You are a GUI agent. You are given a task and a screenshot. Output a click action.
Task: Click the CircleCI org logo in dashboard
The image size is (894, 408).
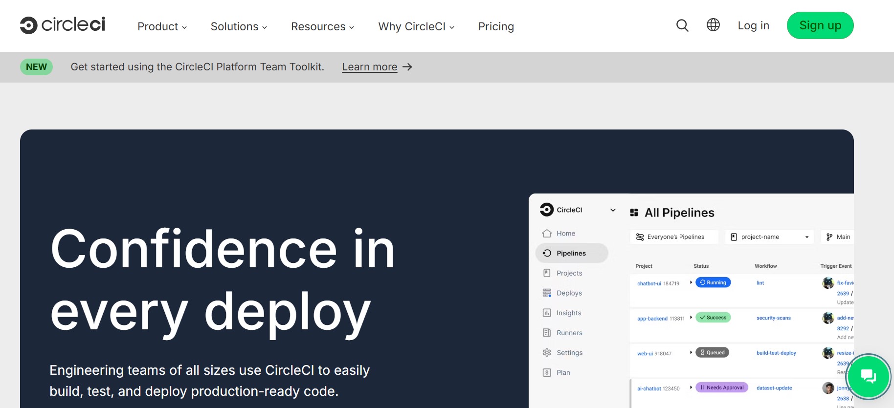pyautogui.click(x=547, y=210)
